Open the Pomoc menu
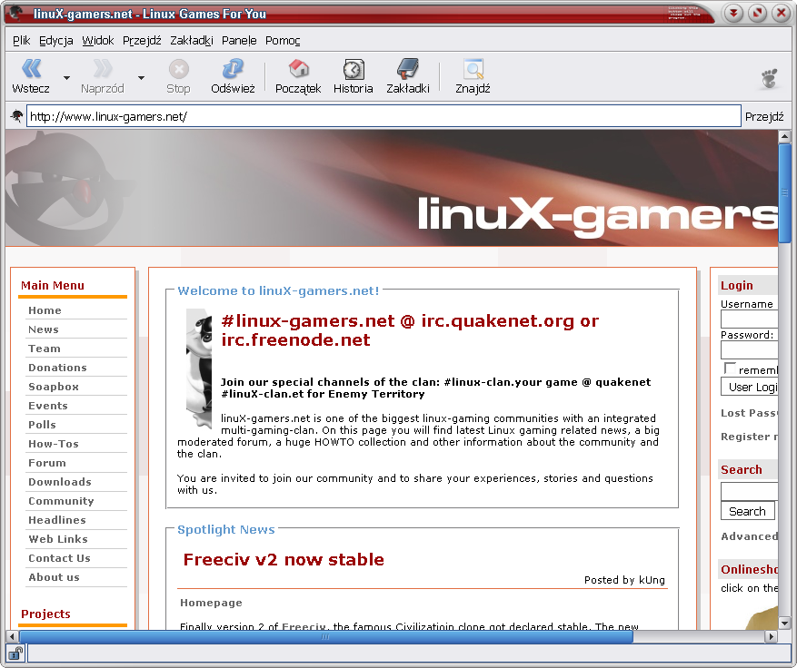The width and height of the screenshot is (797, 668). pyautogui.click(x=283, y=40)
